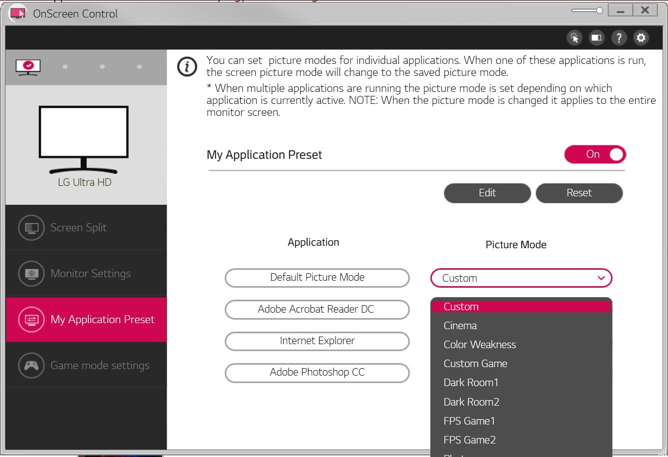Choose FPS Game2 picture mode
Viewport: 668px width, 457px height.
point(521,440)
